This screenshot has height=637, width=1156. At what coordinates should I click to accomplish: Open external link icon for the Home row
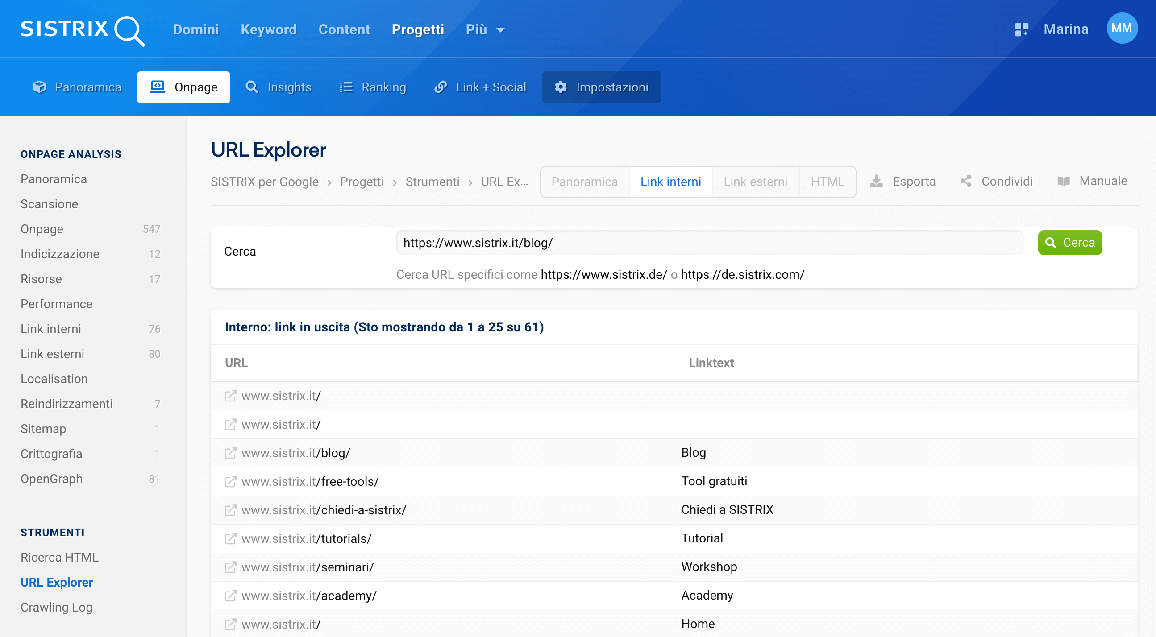(x=230, y=625)
